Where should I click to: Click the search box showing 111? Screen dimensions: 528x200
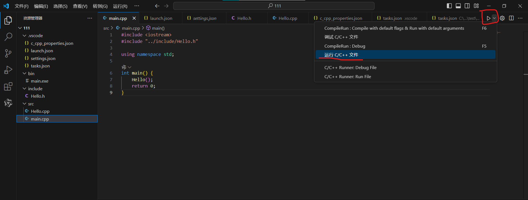(x=274, y=6)
